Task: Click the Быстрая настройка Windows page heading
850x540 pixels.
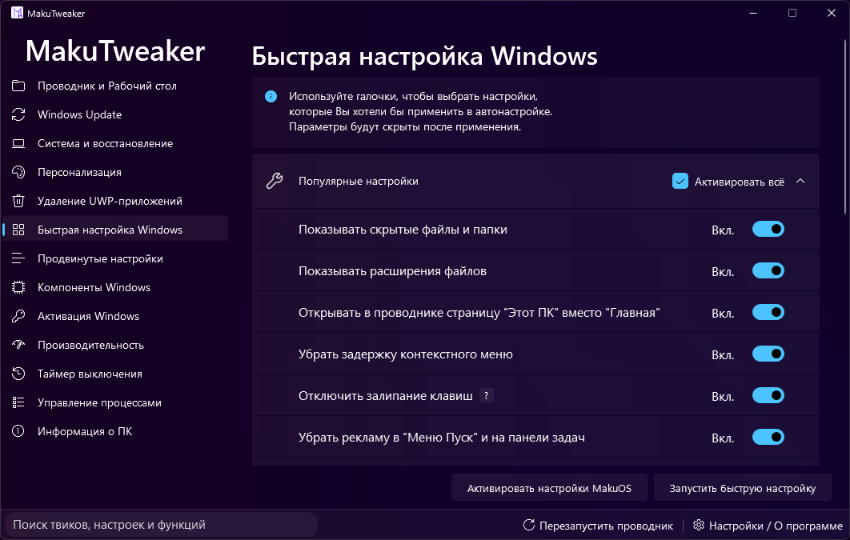Action: coord(424,56)
